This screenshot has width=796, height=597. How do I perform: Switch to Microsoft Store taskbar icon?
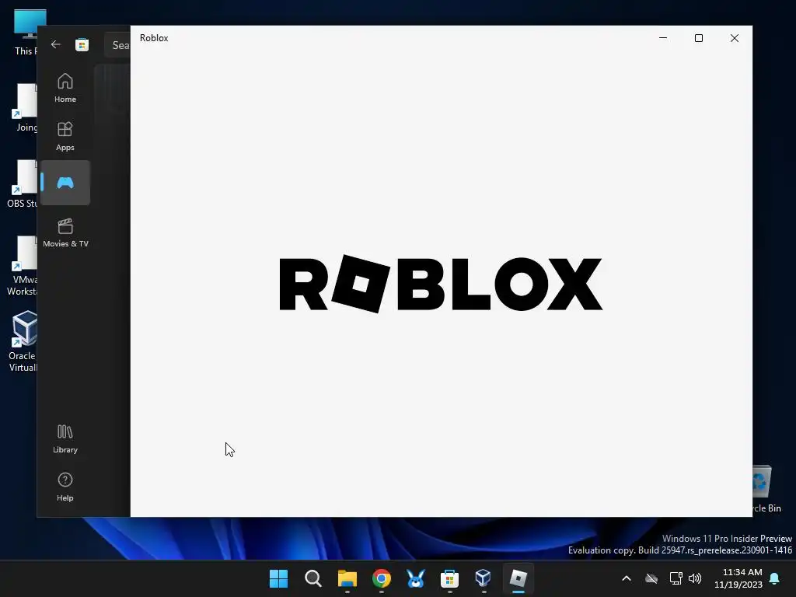pos(449,578)
